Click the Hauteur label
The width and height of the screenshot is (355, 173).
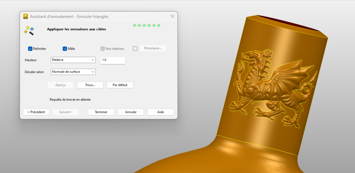click(x=30, y=60)
